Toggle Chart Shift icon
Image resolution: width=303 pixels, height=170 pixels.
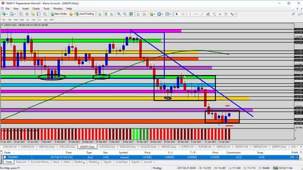[x=144, y=14]
